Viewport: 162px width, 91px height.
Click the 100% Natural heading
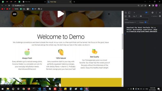[x=61, y=58]
